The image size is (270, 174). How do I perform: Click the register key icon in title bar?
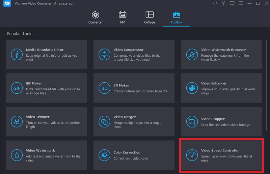pyautogui.click(x=223, y=3)
